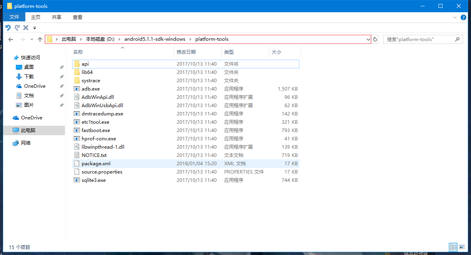Click the 1,507 KB size cell
This screenshot has height=255, width=471.
[288, 89]
